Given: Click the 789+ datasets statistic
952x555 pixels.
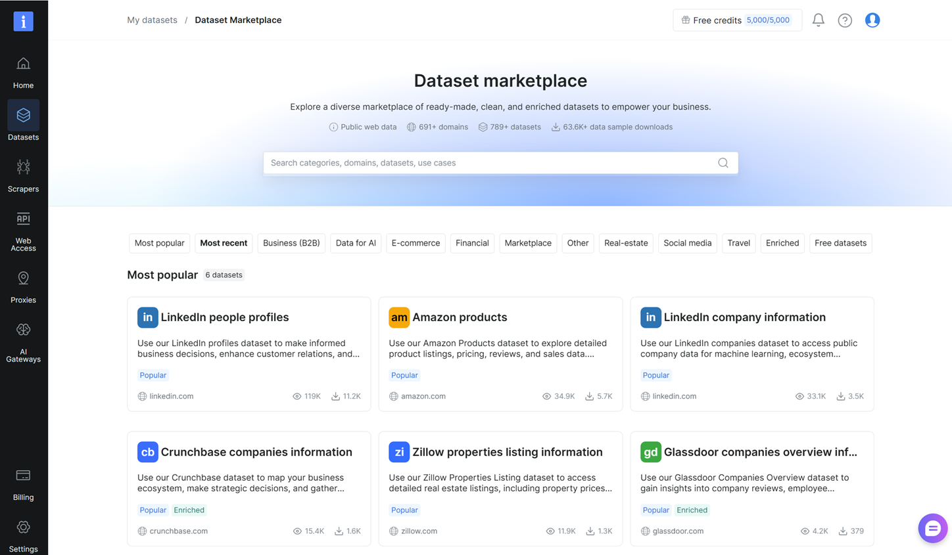Looking at the screenshot, I should tap(510, 127).
